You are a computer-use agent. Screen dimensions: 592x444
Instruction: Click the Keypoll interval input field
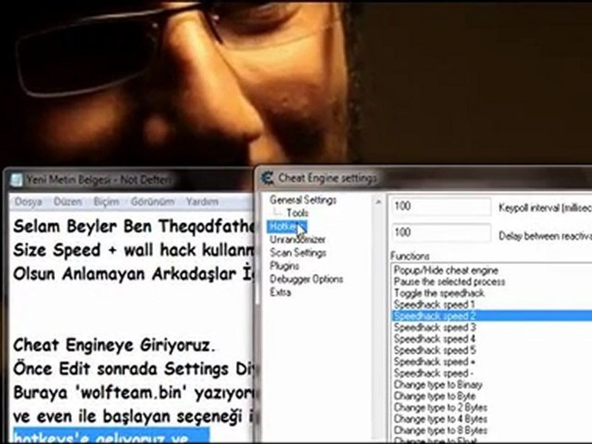(441, 206)
